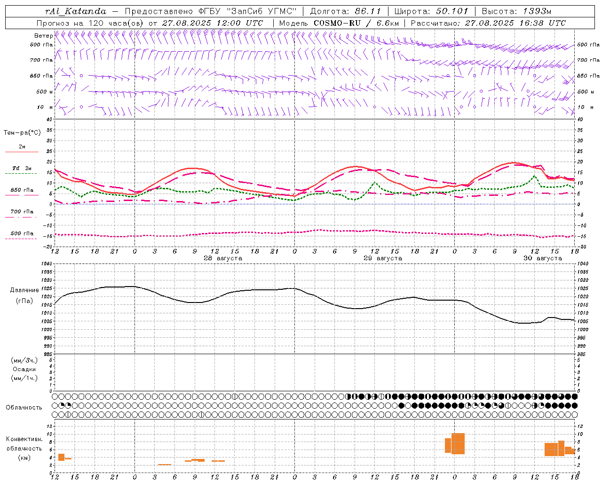
Task: Click the 'Конвективн.' convective cloud label
Action: [x=24, y=439]
